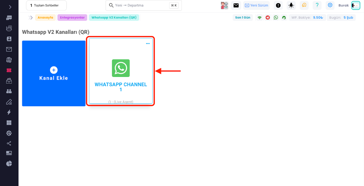
Task: Open the question mark help icon
Action: point(317,5)
